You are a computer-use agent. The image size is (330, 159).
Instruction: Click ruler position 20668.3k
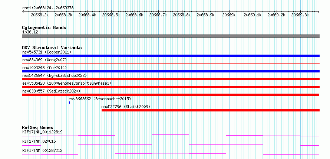coord(63,15)
